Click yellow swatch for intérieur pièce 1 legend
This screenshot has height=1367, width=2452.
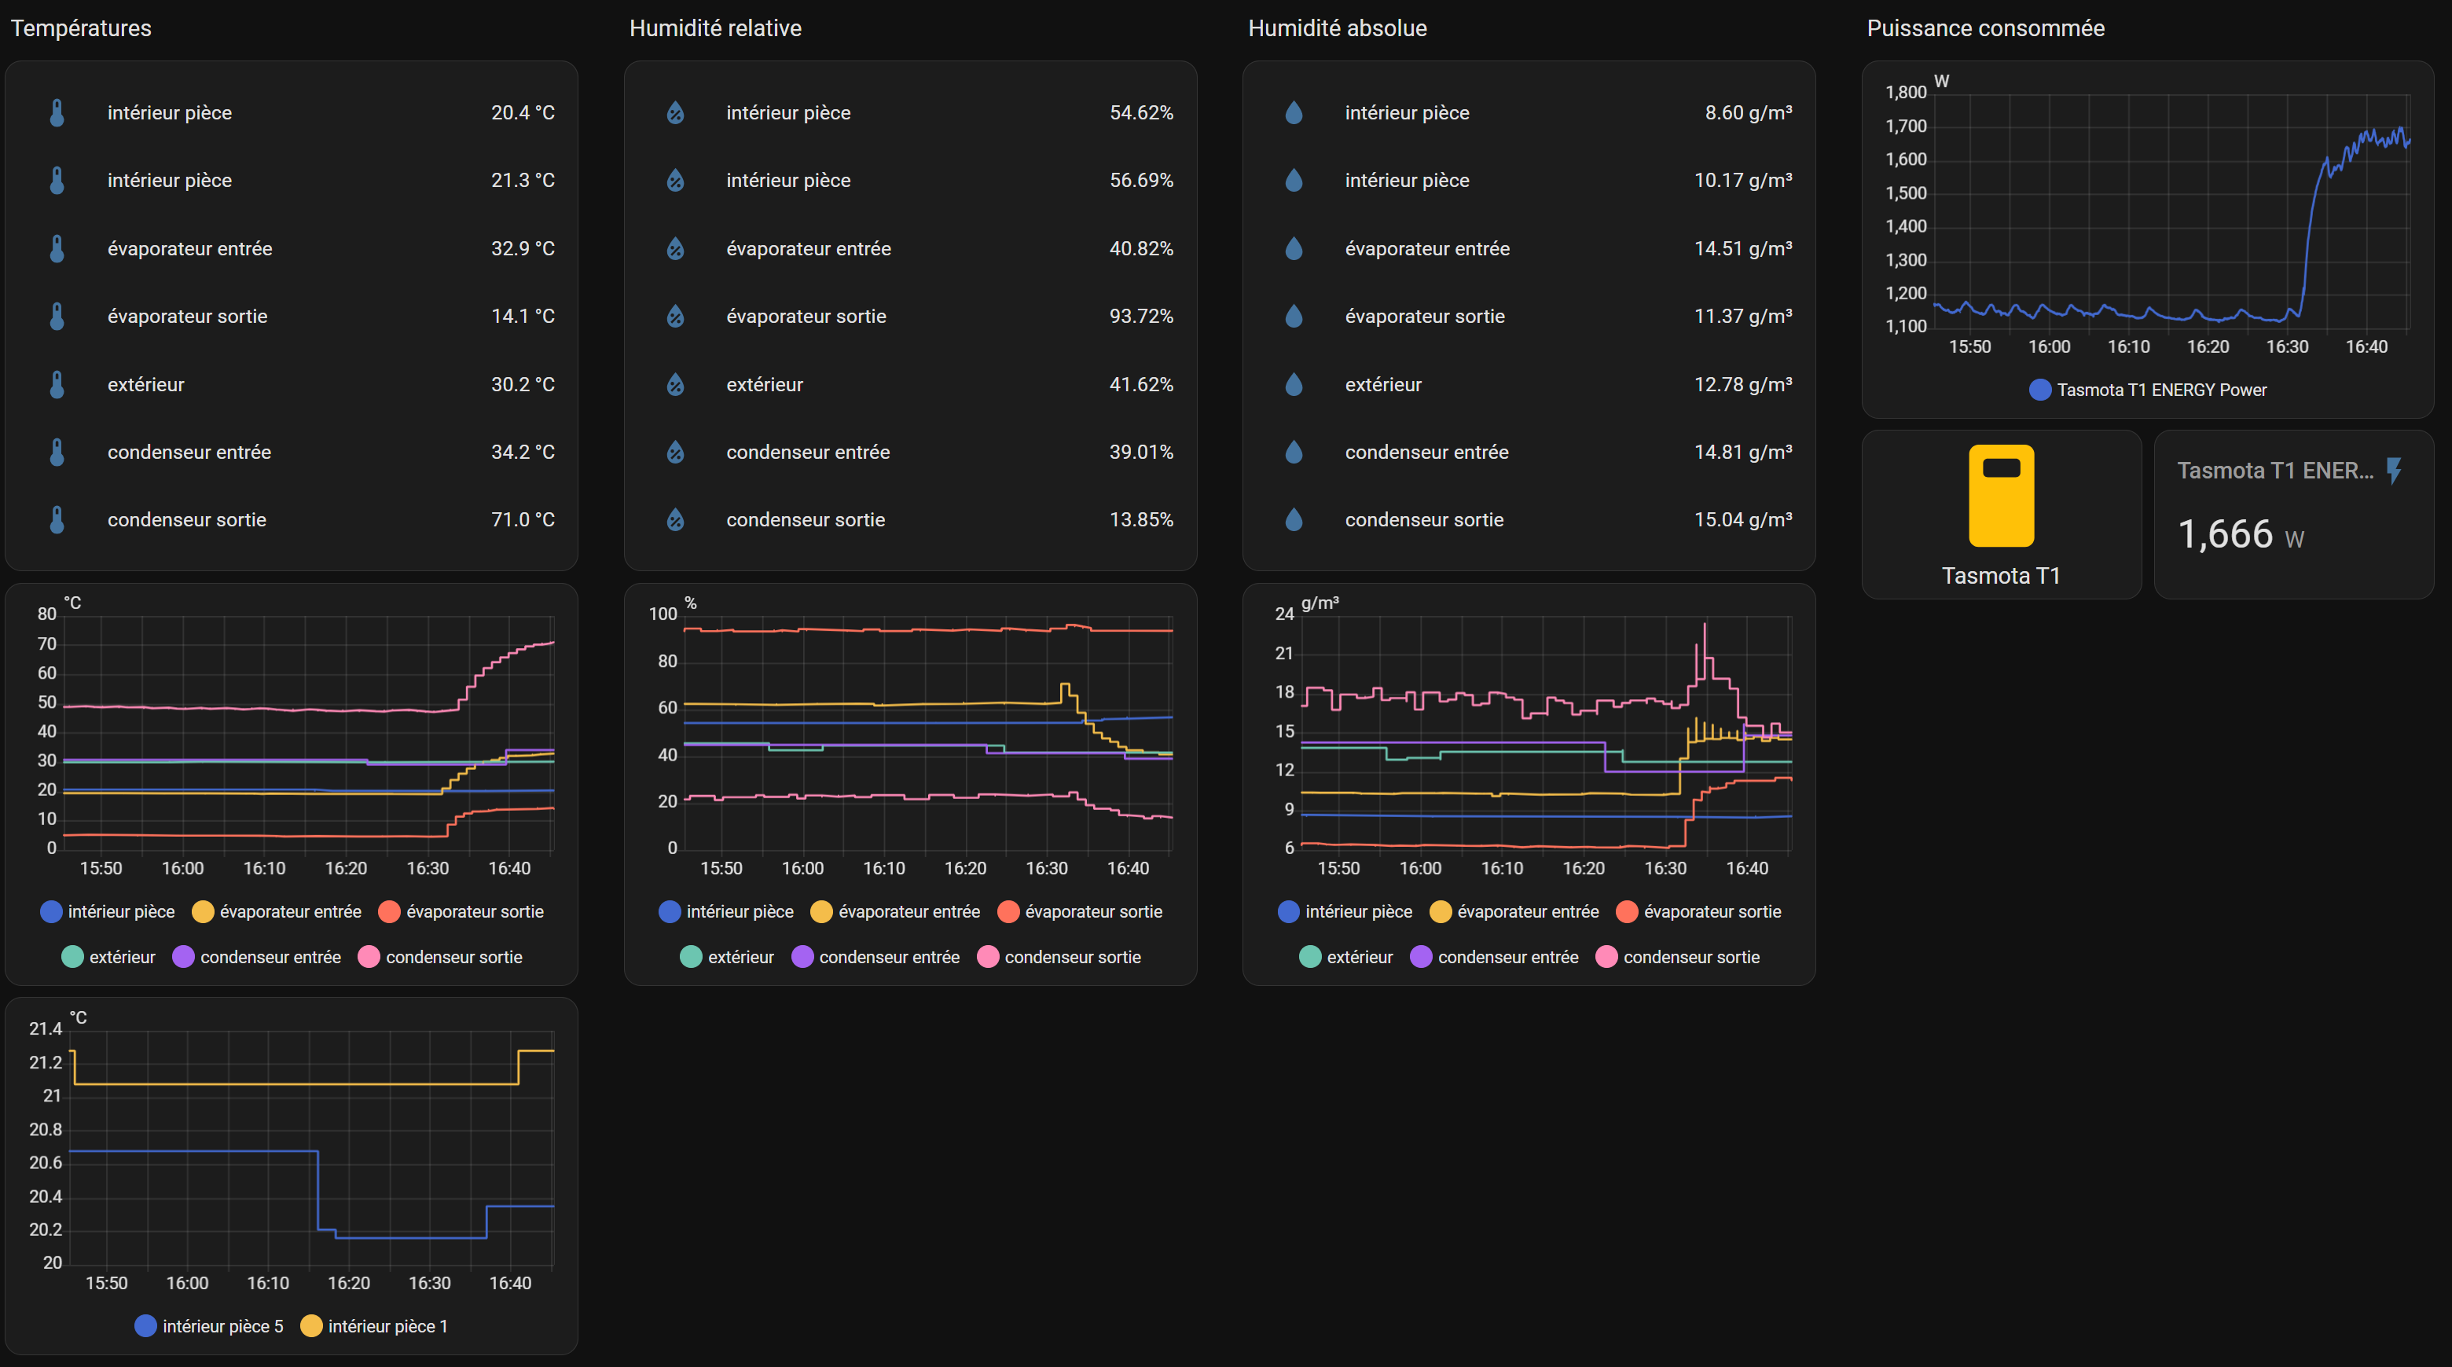tap(311, 1326)
